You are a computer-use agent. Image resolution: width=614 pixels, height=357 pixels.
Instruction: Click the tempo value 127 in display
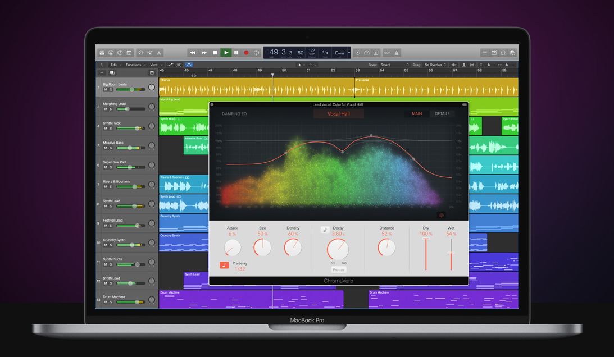pyautogui.click(x=312, y=50)
